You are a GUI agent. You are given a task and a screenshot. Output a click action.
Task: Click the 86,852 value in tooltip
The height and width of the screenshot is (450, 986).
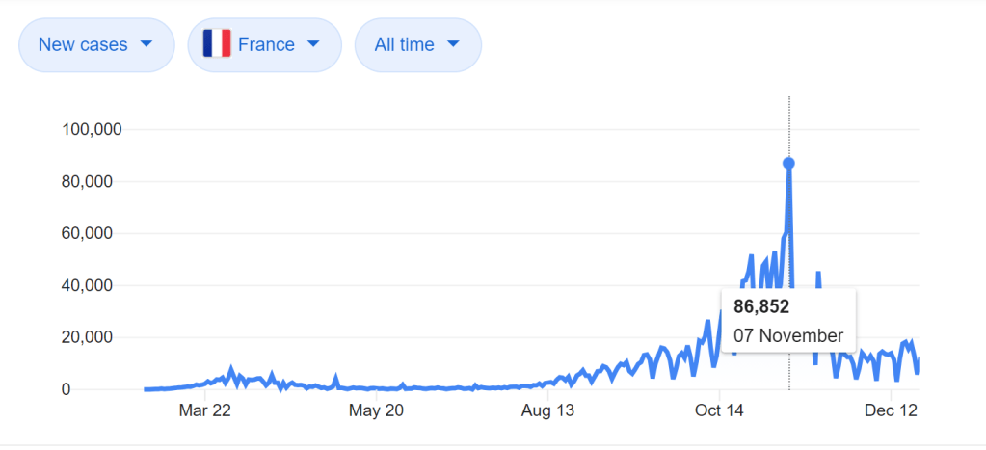pos(761,307)
